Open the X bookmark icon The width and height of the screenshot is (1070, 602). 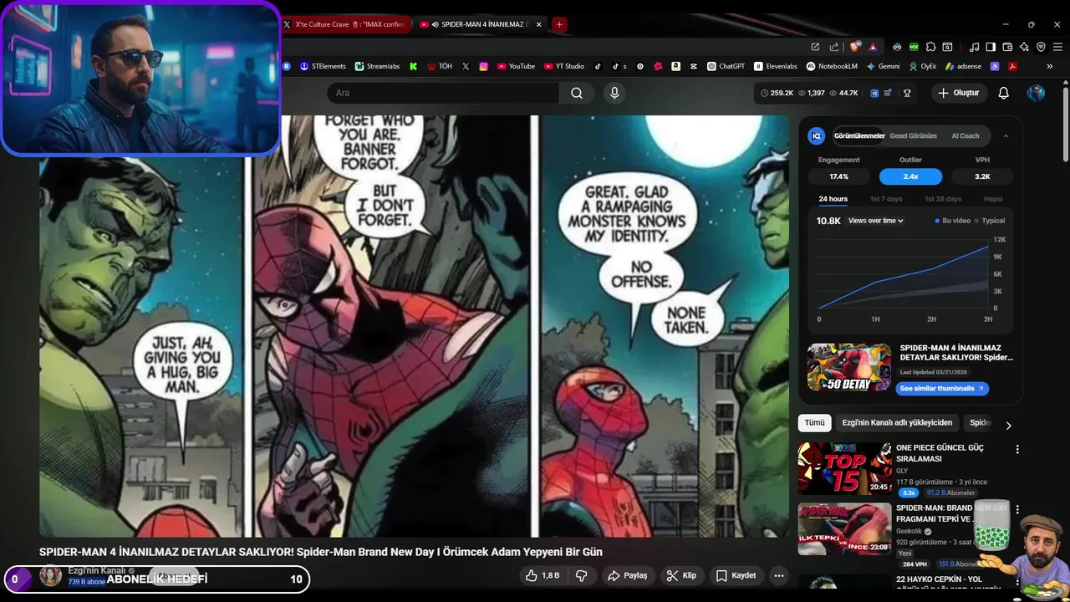(x=466, y=66)
